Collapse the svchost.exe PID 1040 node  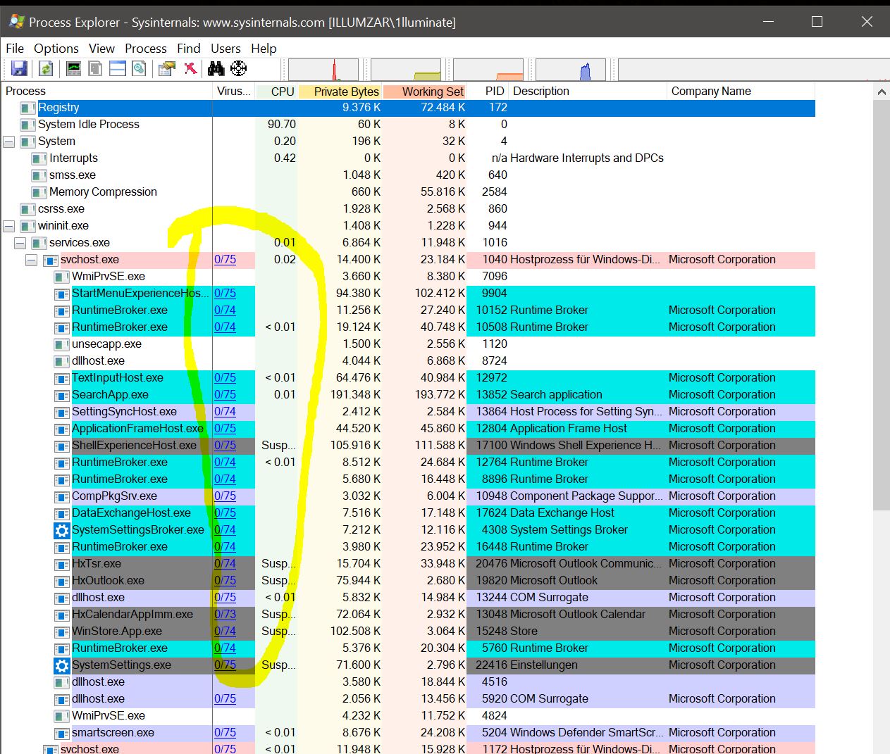tap(32, 260)
